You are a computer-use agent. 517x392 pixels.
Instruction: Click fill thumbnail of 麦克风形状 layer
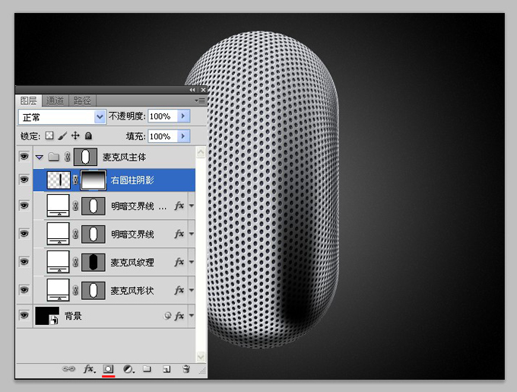pyautogui.click(x=59, y=290)
